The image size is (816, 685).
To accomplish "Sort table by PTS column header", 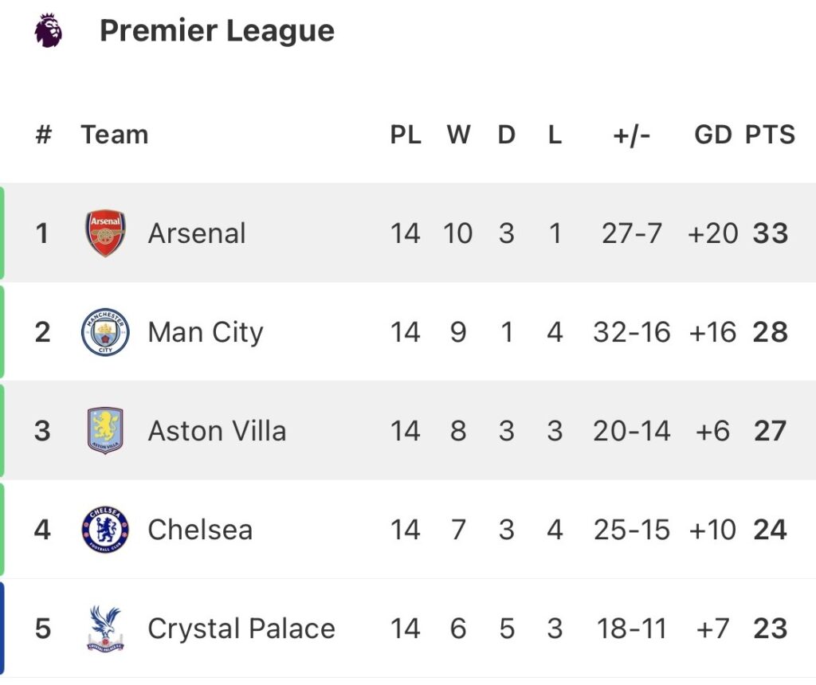I will click(x=770, y=135).
